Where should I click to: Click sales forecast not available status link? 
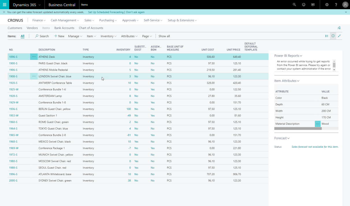[315, 147]
